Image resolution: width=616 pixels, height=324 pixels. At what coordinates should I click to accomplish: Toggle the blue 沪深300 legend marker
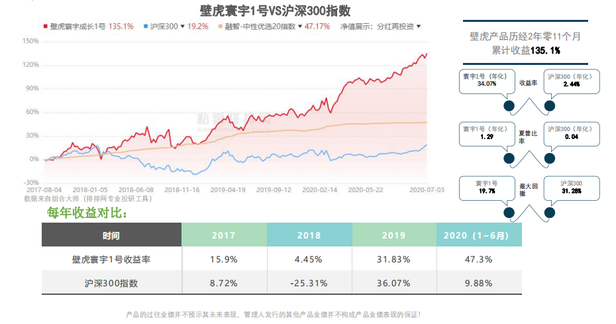pyautogui.click(x=146, y=27)
